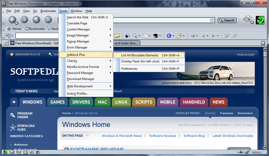Open the Bookmarks menu in menu bar
Image resolution: width=269 pixels, height=156 pixels.
tap(48, 11)
